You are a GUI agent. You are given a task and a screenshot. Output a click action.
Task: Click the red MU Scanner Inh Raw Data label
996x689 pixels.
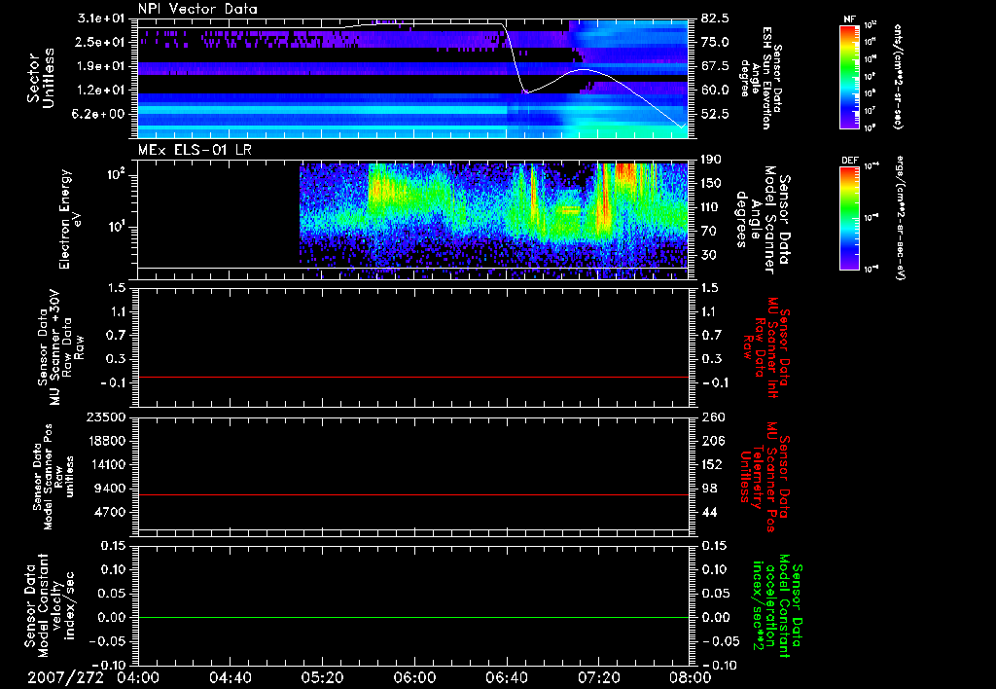[766, 347]
